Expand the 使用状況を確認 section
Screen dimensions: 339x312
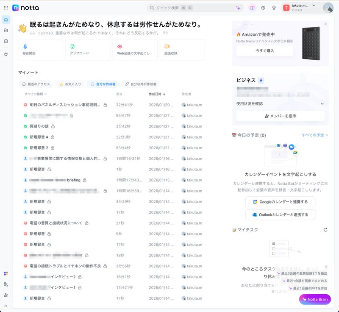(x=280, y=103)
